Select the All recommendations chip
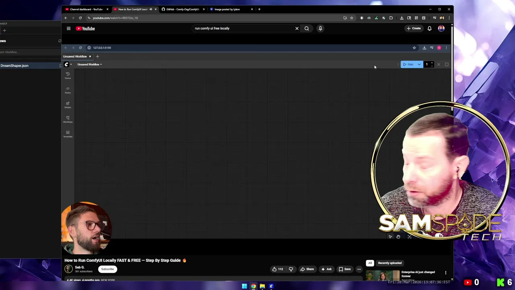Screen dimensions: 515x290 370,263
